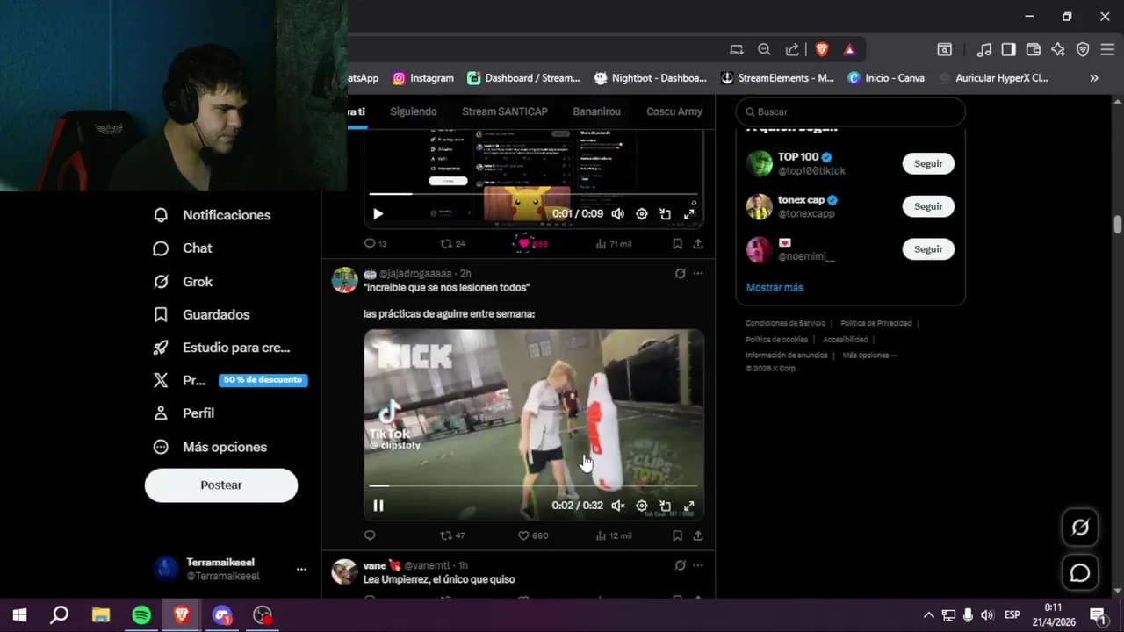Unmute the football practice video

click(x=618, y=506)
